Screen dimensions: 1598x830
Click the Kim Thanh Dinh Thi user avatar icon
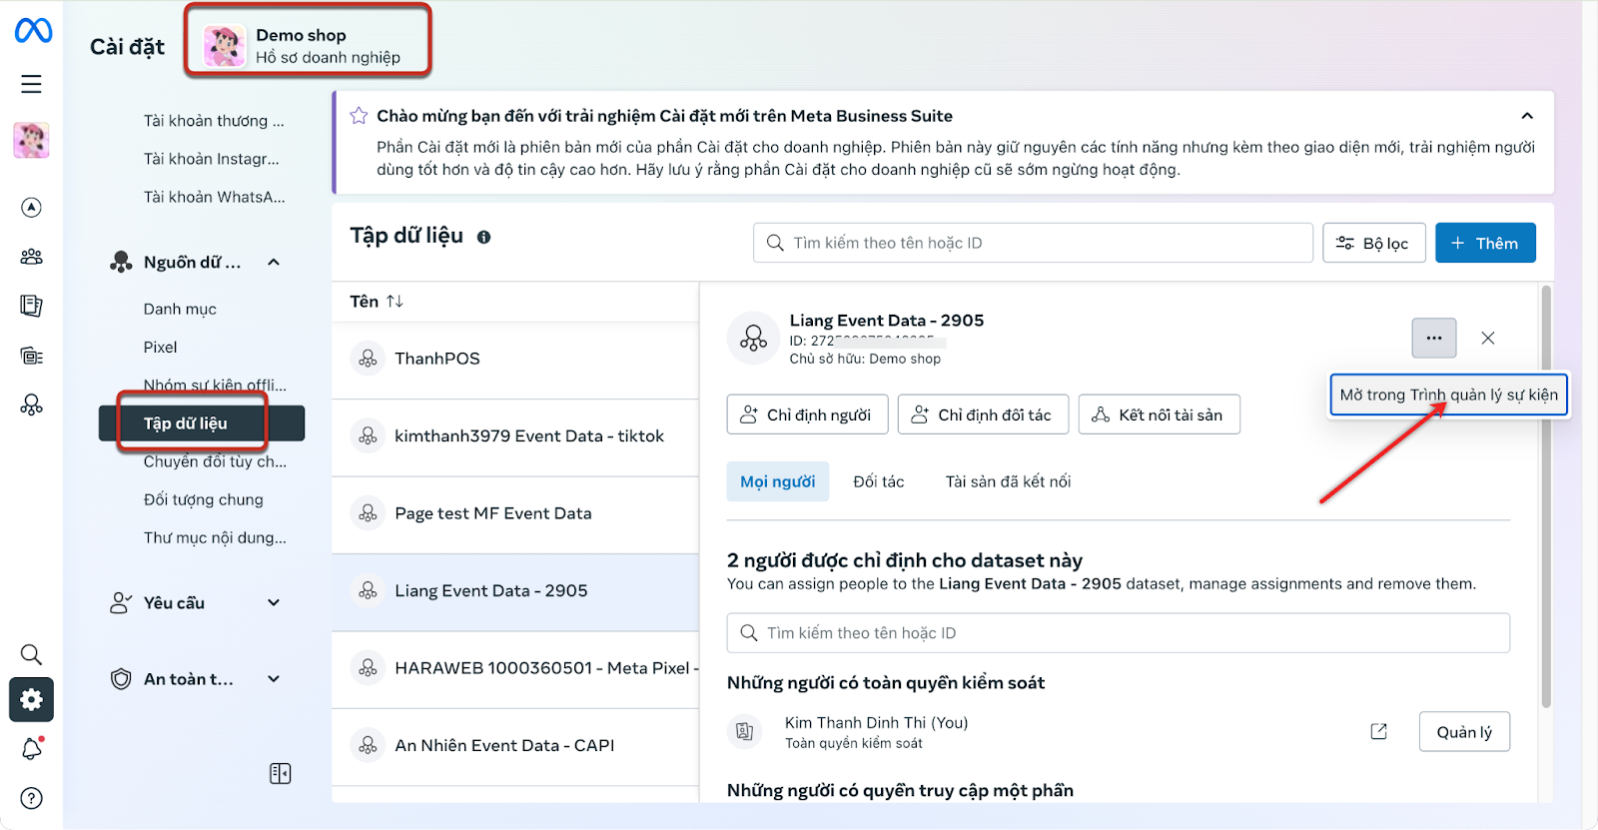[x=745, y=731]
